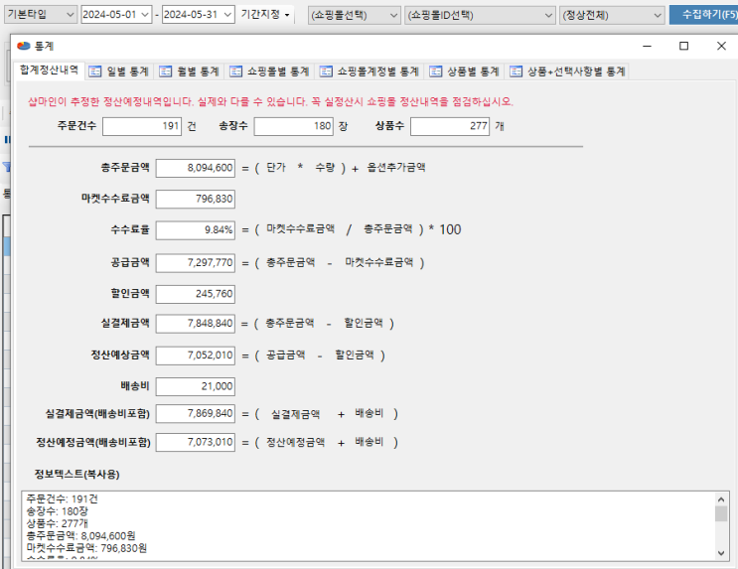Viewport: 738px width, 569px height.
Task: Click the 수집하기(F5) button
Action: click(704, 15)
